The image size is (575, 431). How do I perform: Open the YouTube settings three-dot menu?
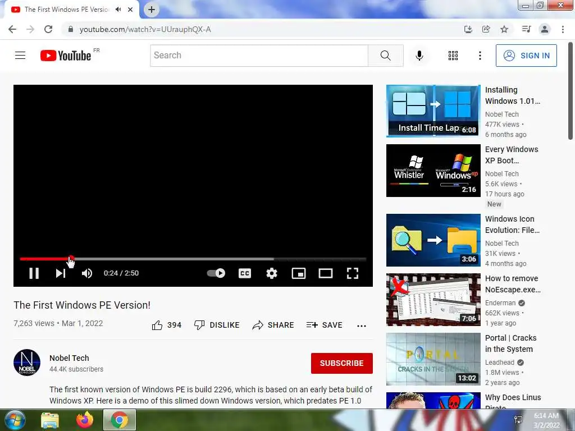[480, 56]
